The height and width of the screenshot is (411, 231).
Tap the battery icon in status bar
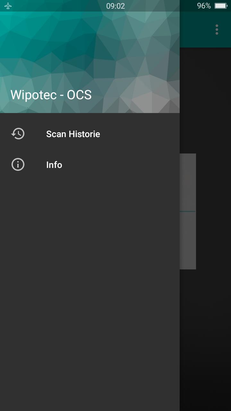click(221, 6)
